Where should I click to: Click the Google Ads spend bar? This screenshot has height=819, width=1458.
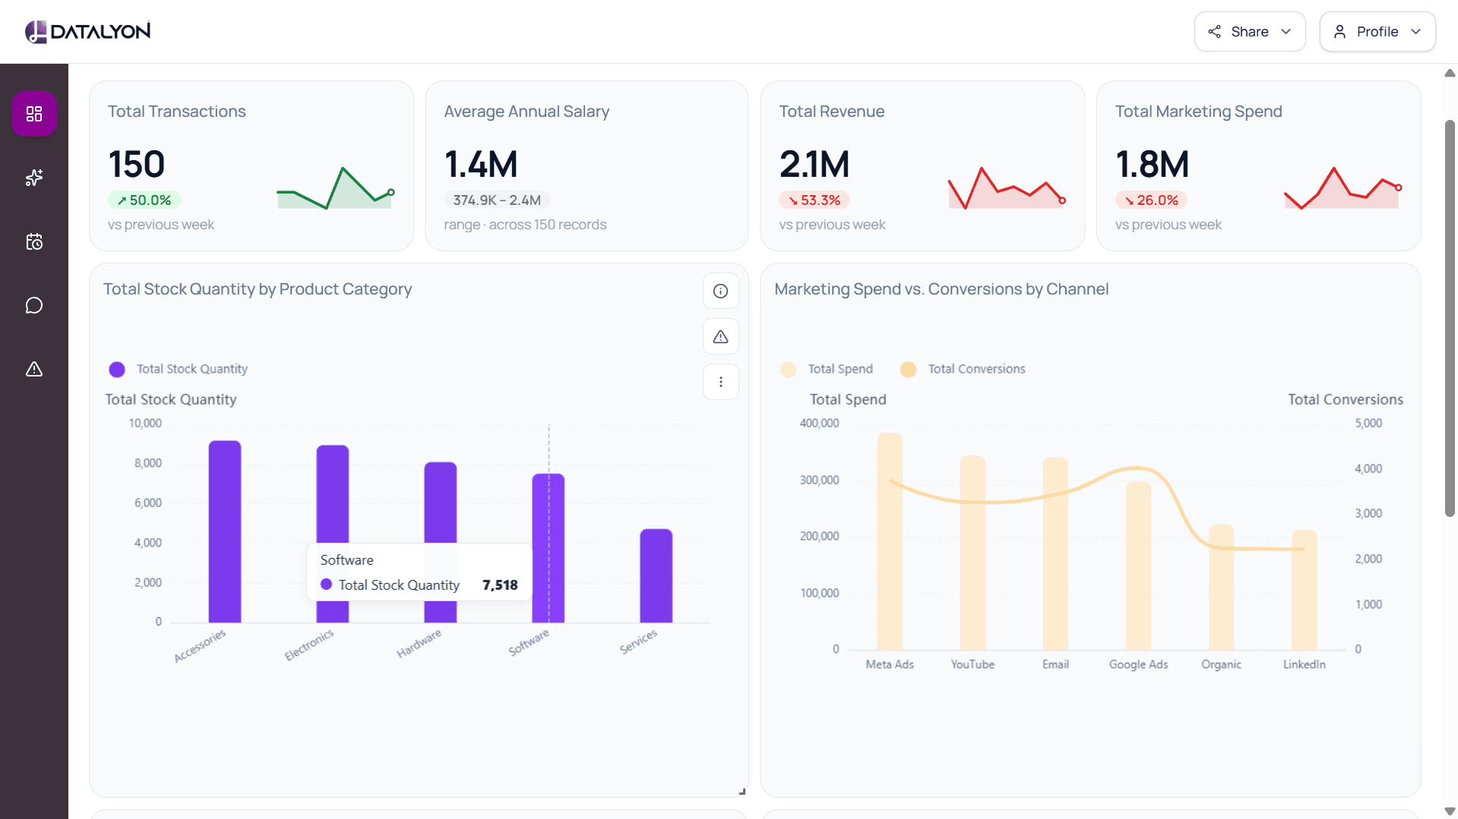point(1138,565)
